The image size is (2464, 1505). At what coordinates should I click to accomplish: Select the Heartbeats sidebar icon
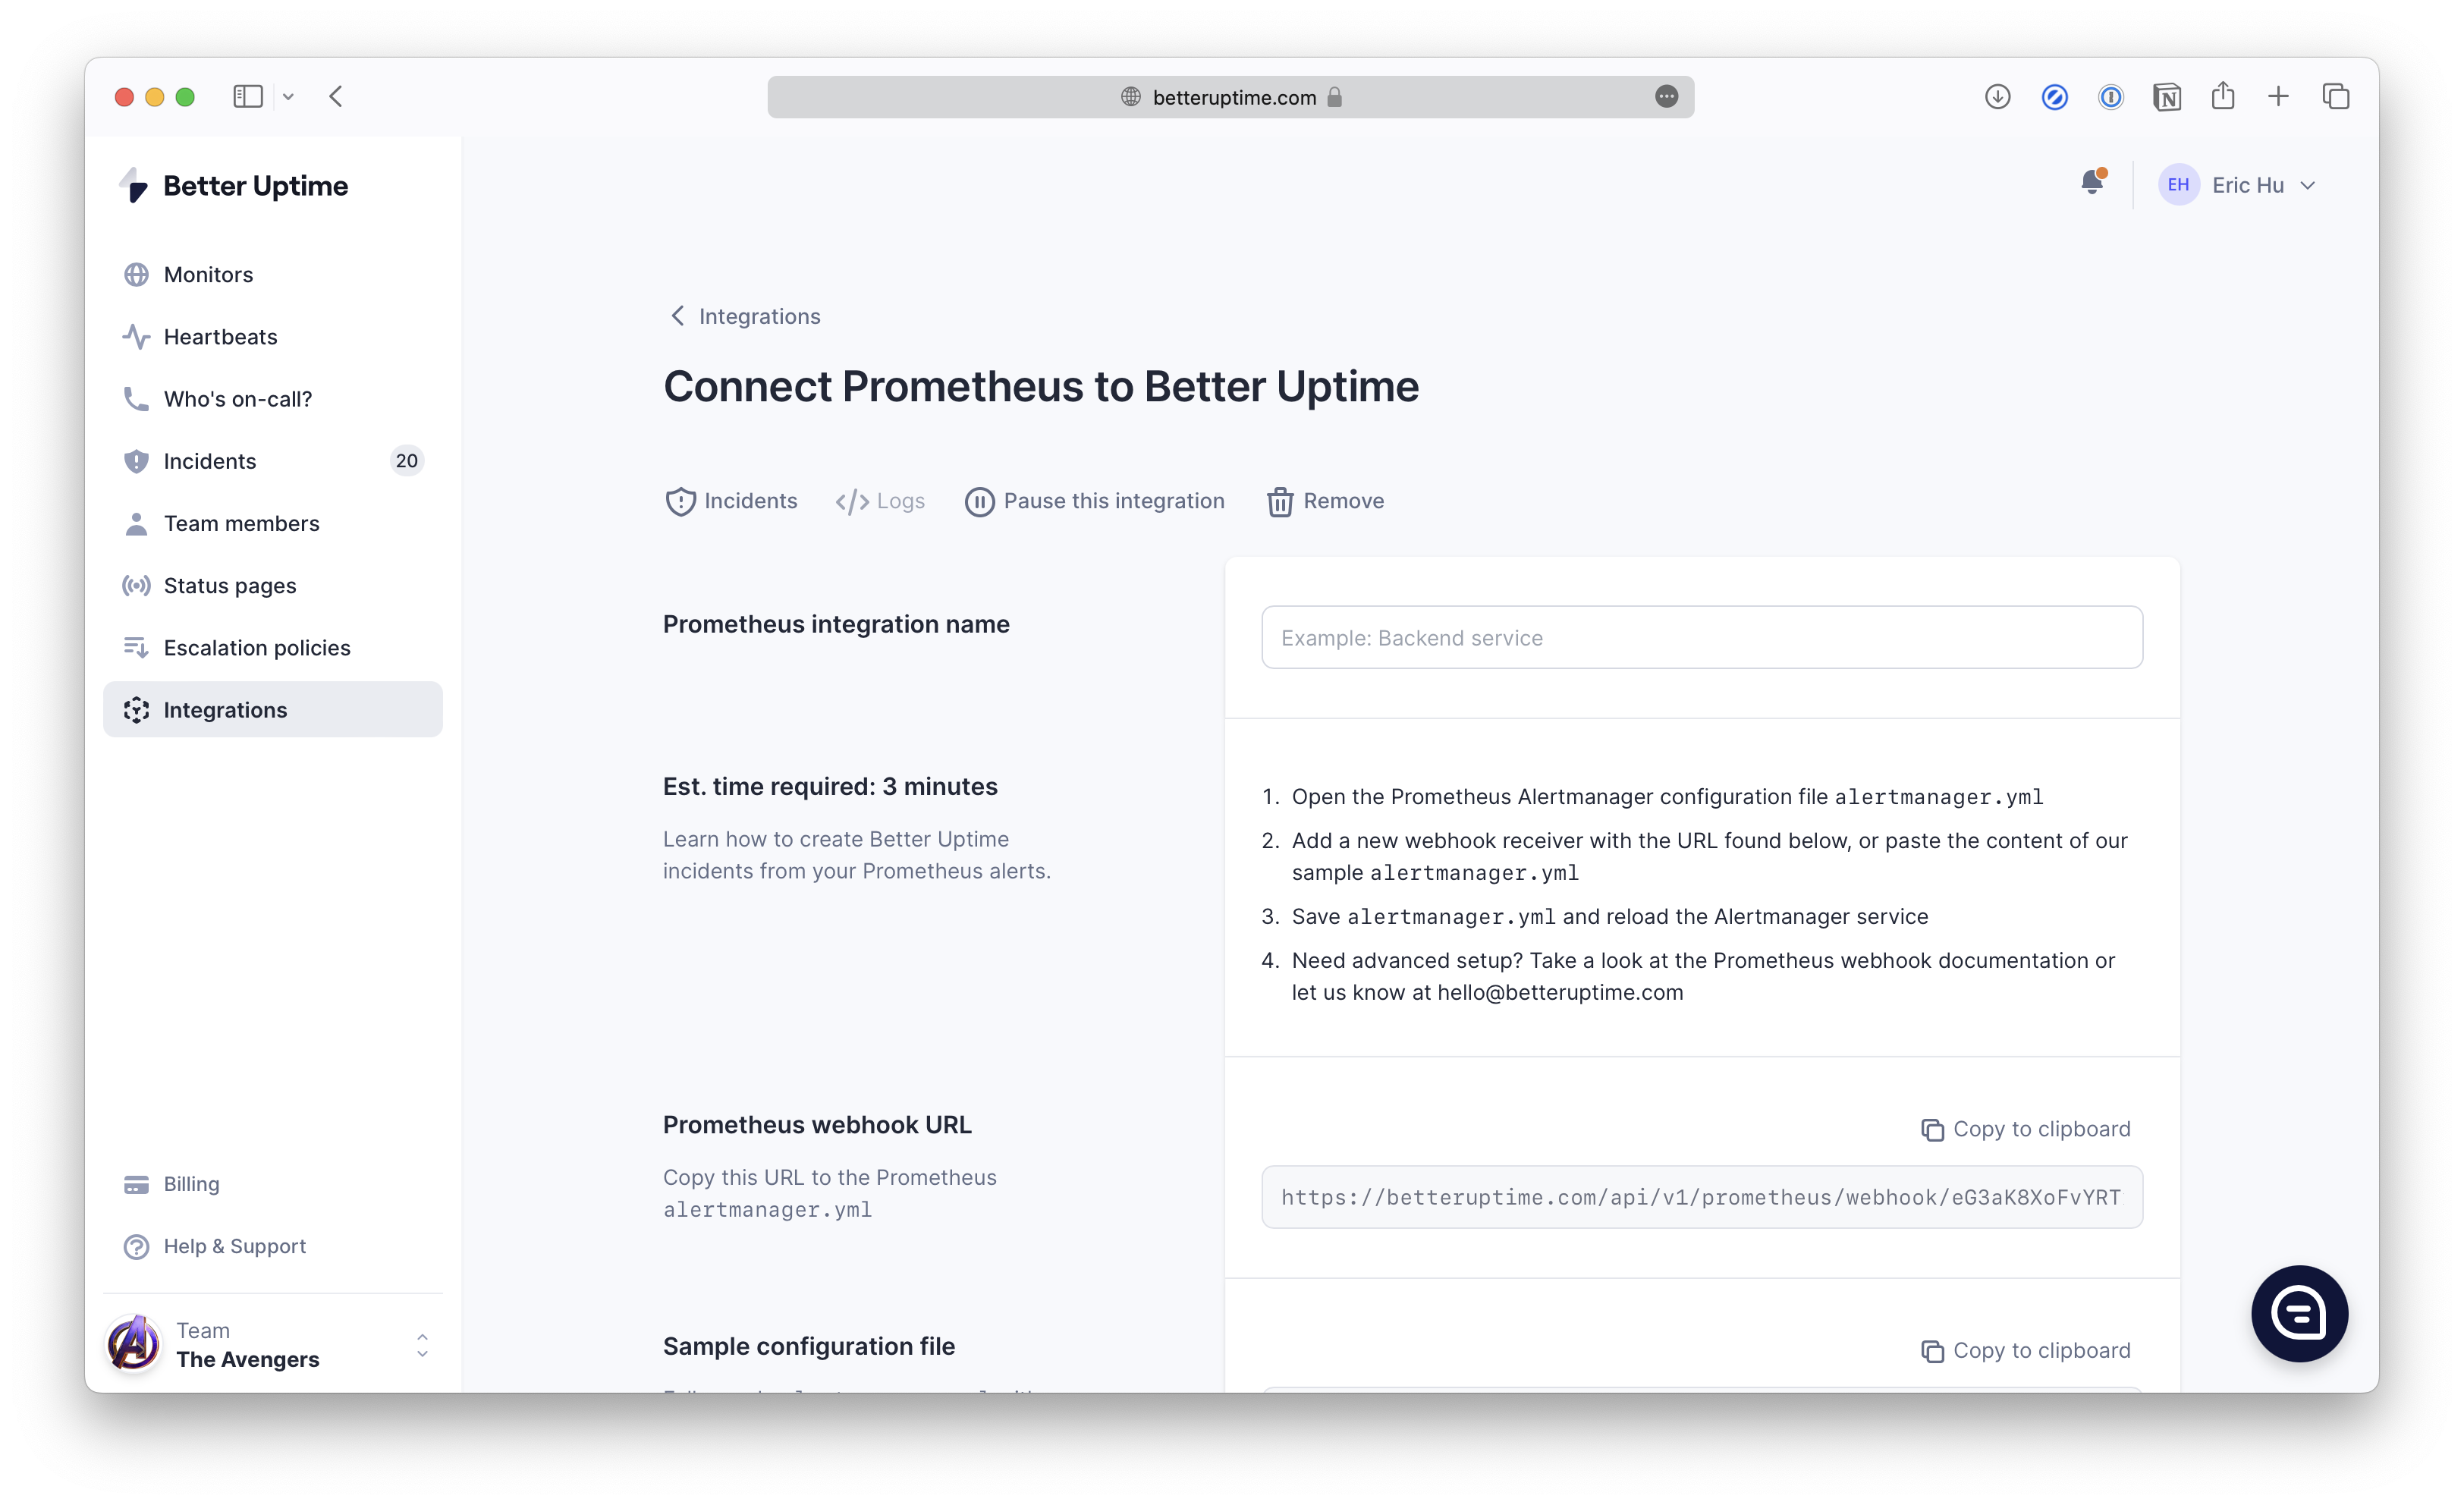(x=136, y=336)
